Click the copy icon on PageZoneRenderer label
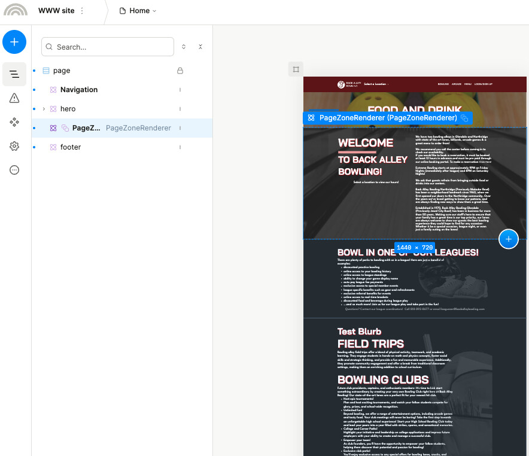The width and height of the screenshot is (529, 456). [464, 118]
